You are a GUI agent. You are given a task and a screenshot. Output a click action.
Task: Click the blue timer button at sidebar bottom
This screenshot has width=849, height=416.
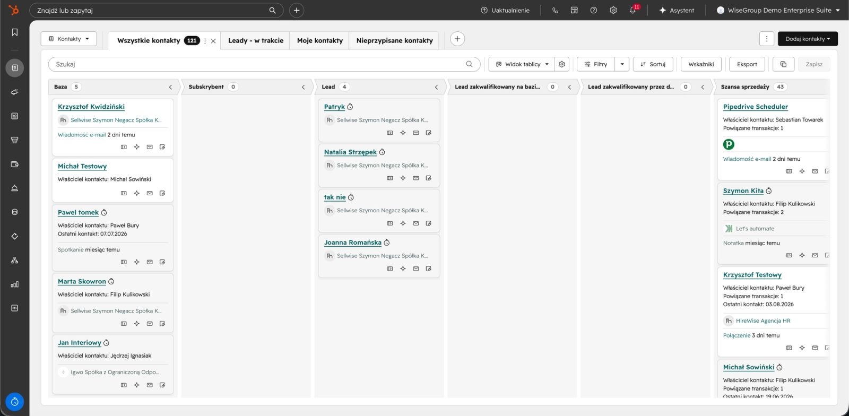tap(15, 402)
